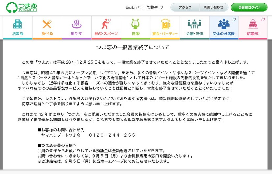Open the 泊まる menu label
The image size is (272, 174).
point(17,34)
